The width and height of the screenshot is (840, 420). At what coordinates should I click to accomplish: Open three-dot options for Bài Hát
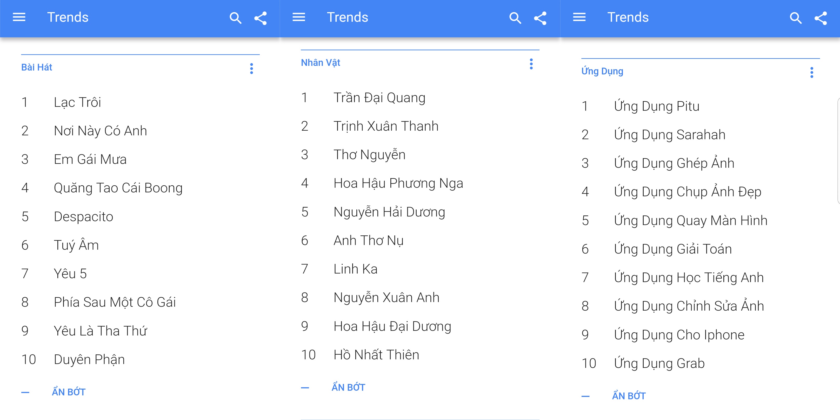point(251,68)
